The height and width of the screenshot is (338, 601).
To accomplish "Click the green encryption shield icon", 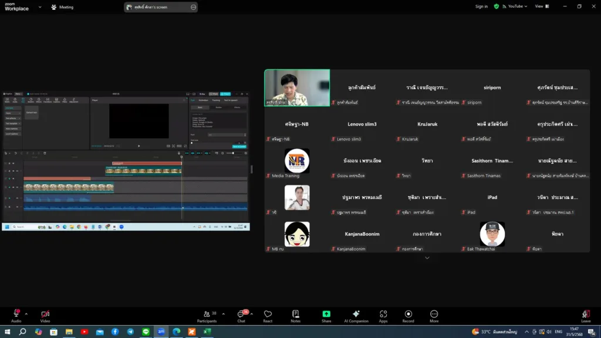I will (x=497, y=6).
